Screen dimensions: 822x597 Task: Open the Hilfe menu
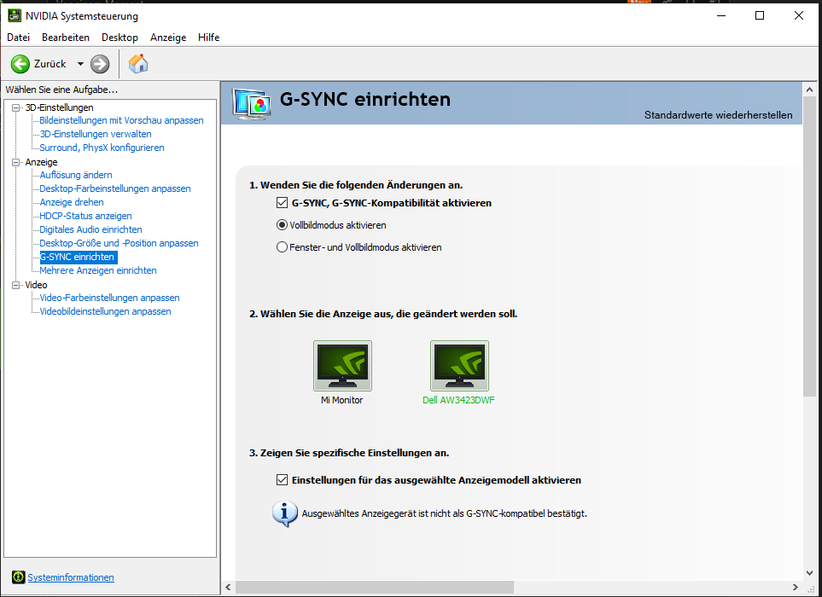coord(208,38)
